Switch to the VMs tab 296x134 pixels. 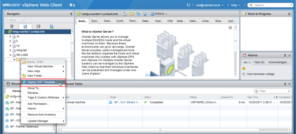tap(170, 21)
